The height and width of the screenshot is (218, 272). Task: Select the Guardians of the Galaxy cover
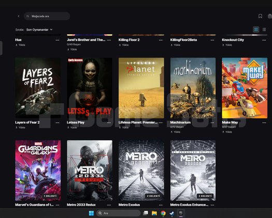(38, 171)
